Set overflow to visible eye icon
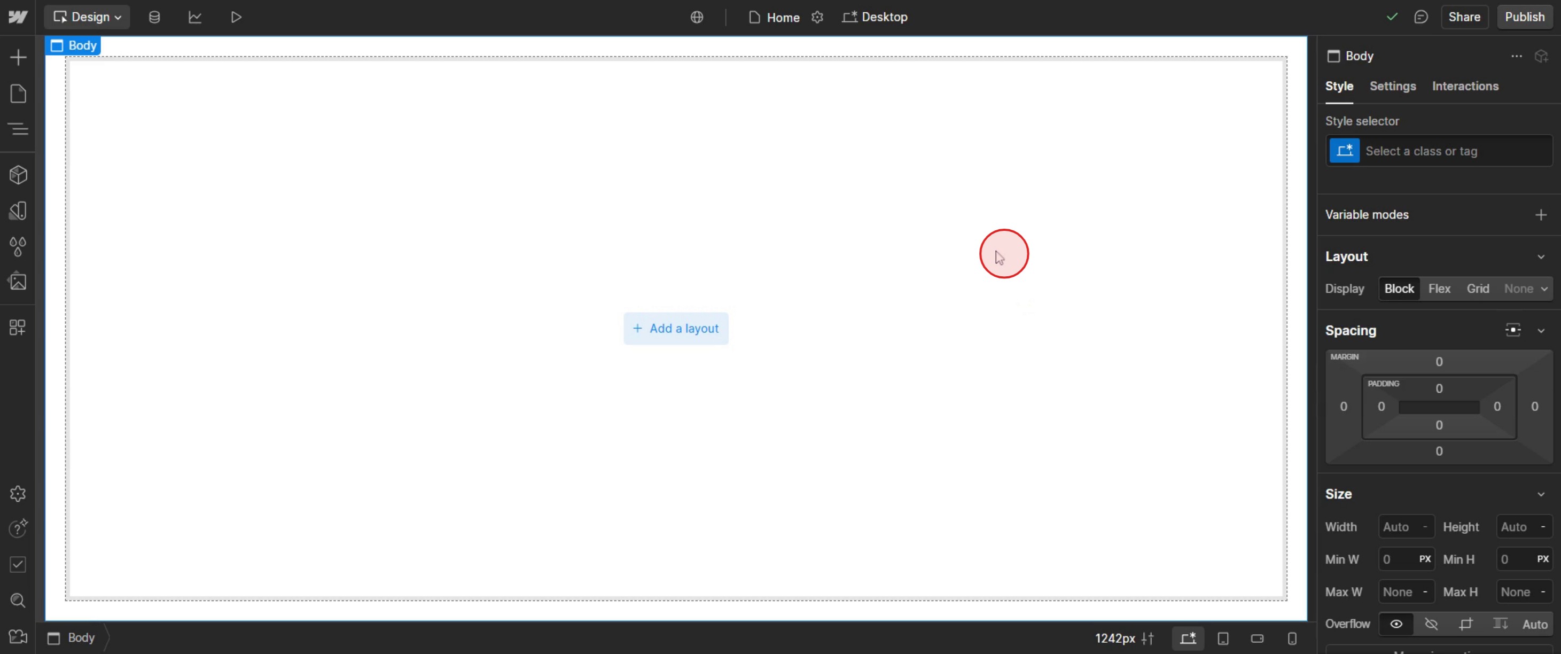 [x=1396, y=624]
